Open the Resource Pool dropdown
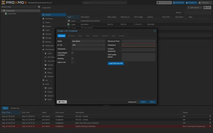213x133 pixels. (x=154, y=41)
